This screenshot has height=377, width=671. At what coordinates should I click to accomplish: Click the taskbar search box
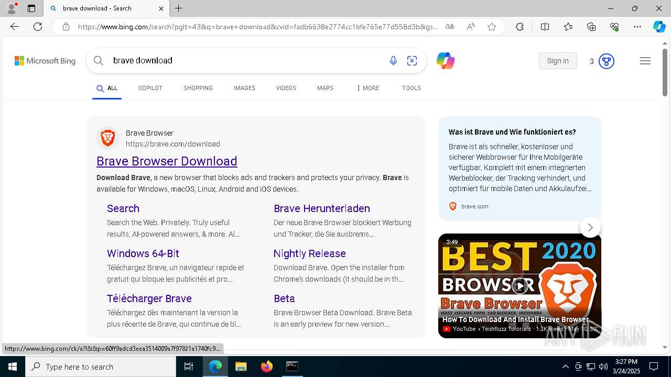pos(101,367)
